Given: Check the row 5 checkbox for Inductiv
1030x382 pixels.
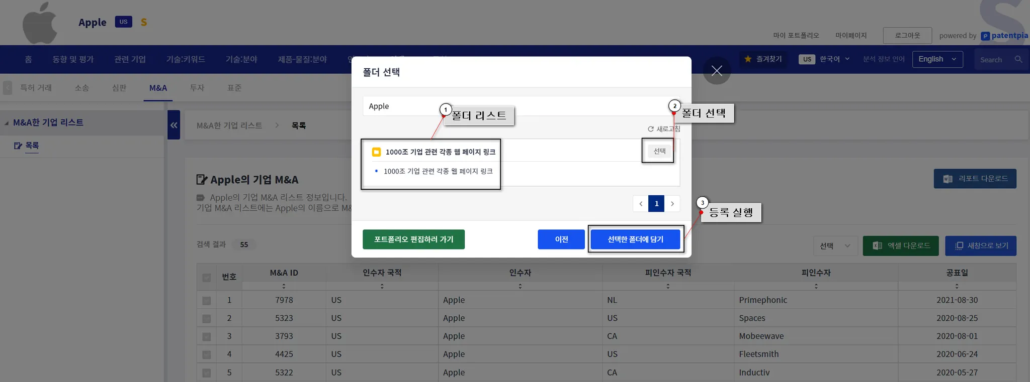Looking at the screenshot, I should 206,373.
